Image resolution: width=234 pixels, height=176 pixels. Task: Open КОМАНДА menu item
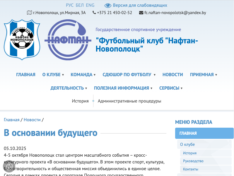tap(81, 74)
